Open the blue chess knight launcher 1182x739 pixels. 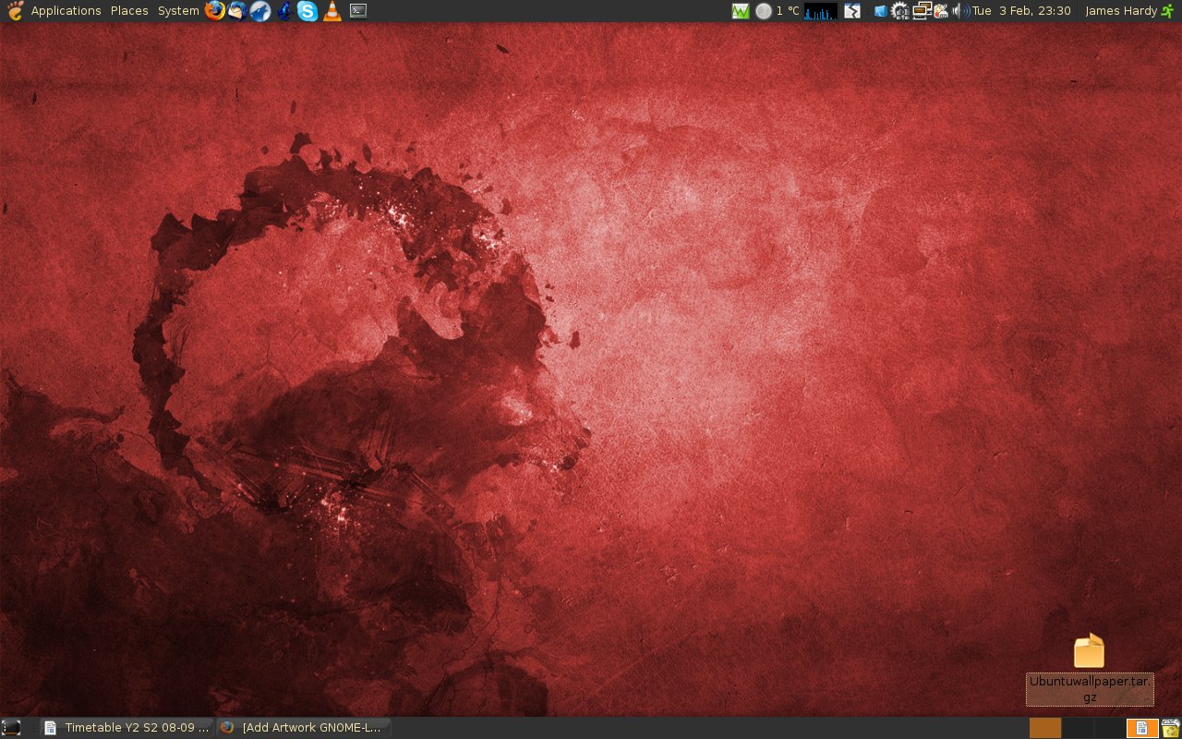[x=284, y=11]
